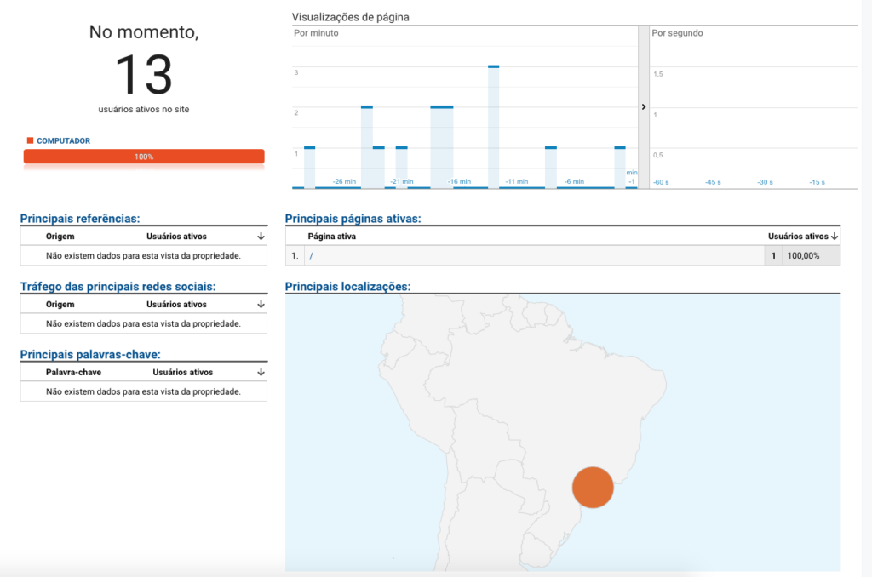Click the orange location bubble on Brazil
872x577 pixels.
(593, 487)
